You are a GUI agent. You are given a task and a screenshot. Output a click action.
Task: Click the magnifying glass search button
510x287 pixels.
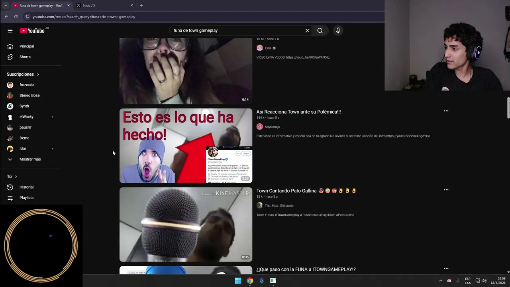pos(320,31)
